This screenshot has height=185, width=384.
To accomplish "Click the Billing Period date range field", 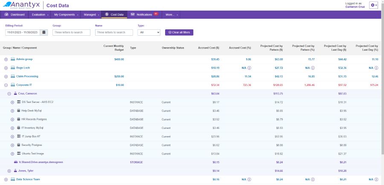I will click(23, 32).
